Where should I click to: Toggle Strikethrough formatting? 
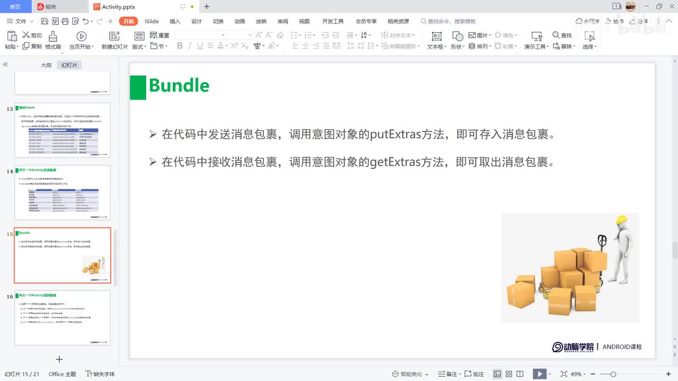click(211, 46)
